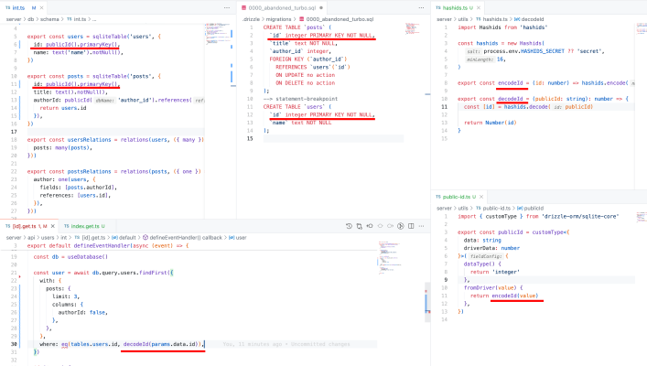The image size is (647, 366).
Task: Click database icon on 0000_abandoned_turbo.sql tab
Action: point(243,8)
